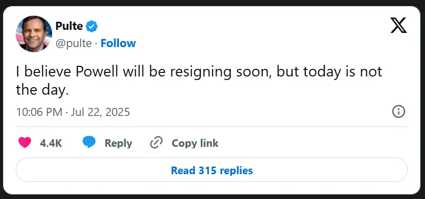
Task: Click the chain link icon
Action: 156,143
